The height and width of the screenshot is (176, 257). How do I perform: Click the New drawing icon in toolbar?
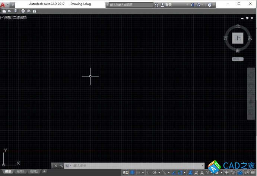click(4, 11)
